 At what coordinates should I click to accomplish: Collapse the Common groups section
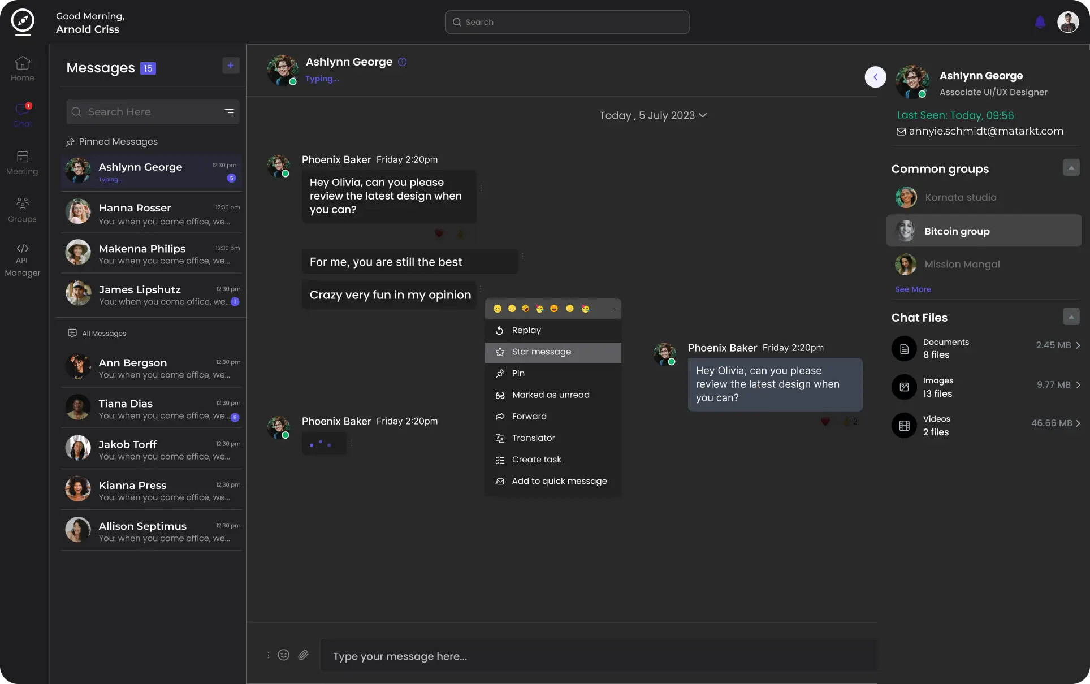click(1071, 168)
